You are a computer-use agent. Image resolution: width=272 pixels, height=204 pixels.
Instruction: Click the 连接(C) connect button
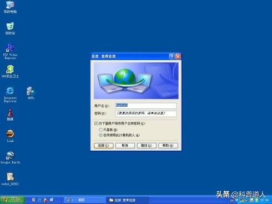[x=104, y=146]
